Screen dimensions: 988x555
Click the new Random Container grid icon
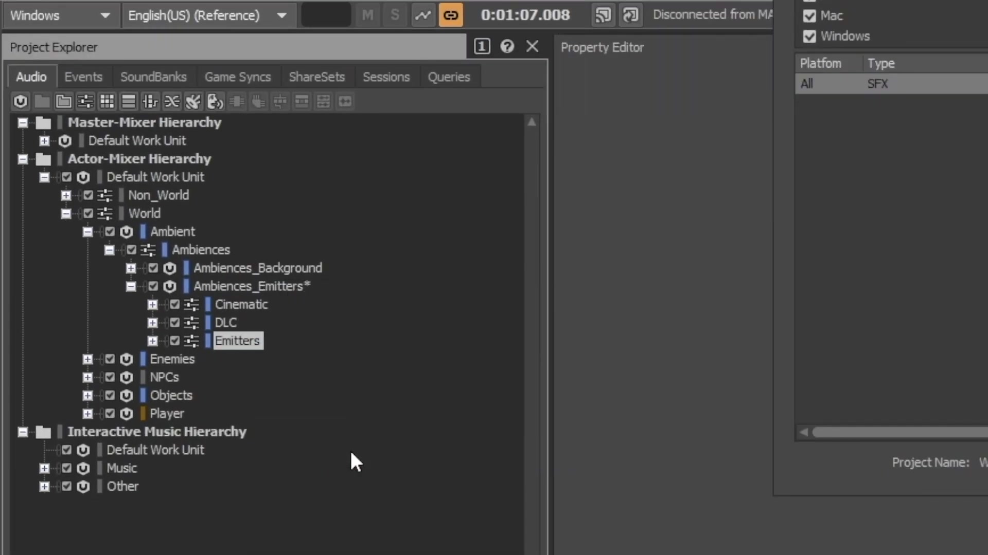107,101
